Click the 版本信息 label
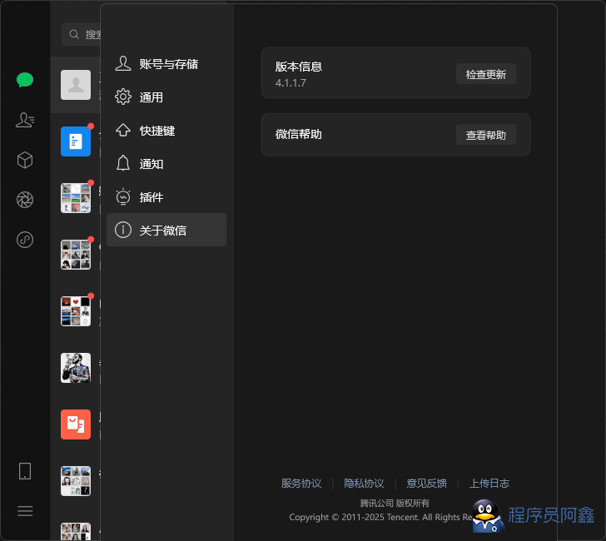Screen dimensions: 606x541 [x=298, y=67]
